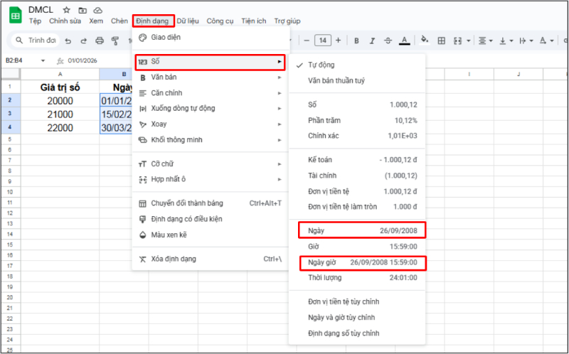This screenshot has height=354, width=569.
Task: Open the Trợ giúp menu
Action: (x=287, y=21)
